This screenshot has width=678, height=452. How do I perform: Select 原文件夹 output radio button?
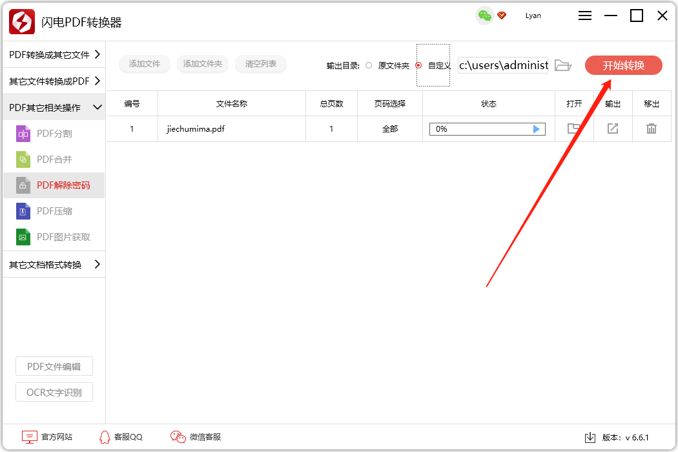pyautogui.click(x=369, y=65)
